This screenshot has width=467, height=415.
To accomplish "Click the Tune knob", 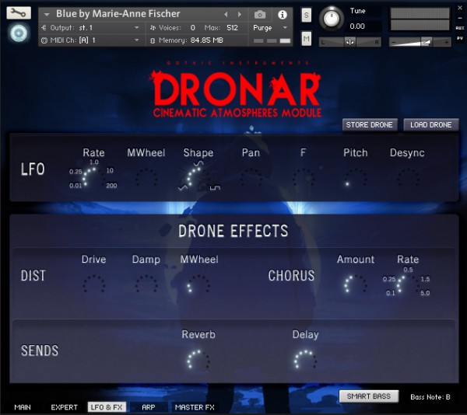I will tap(332, 18).
